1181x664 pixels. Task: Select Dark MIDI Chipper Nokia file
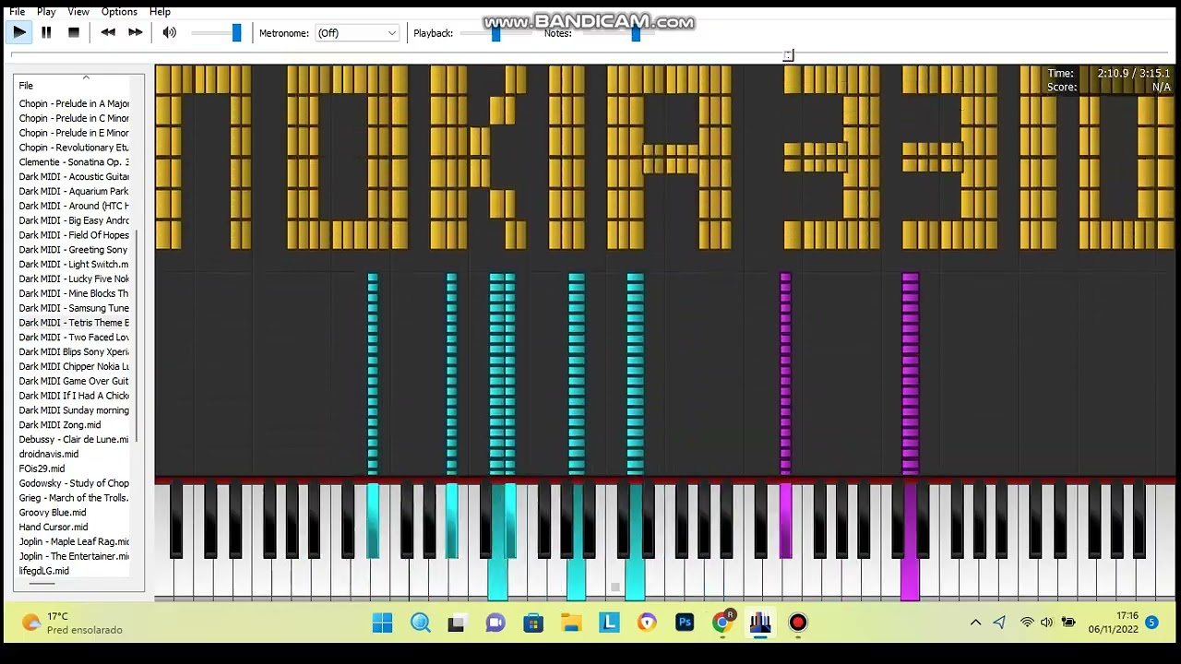click(x=74, y=366)
